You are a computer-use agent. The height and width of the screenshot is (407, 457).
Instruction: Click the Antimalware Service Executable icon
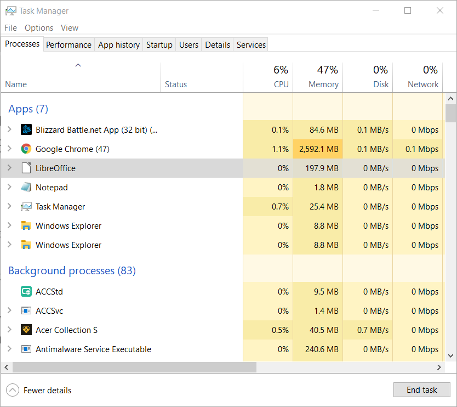click(26, 349)
